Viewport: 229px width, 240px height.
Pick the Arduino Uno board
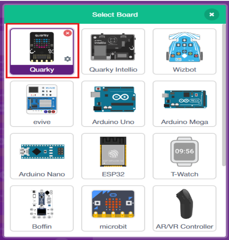point(113,104)
